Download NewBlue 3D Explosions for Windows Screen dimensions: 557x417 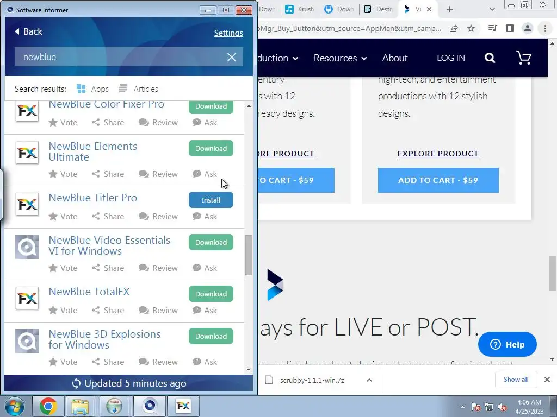pos(211,336)
